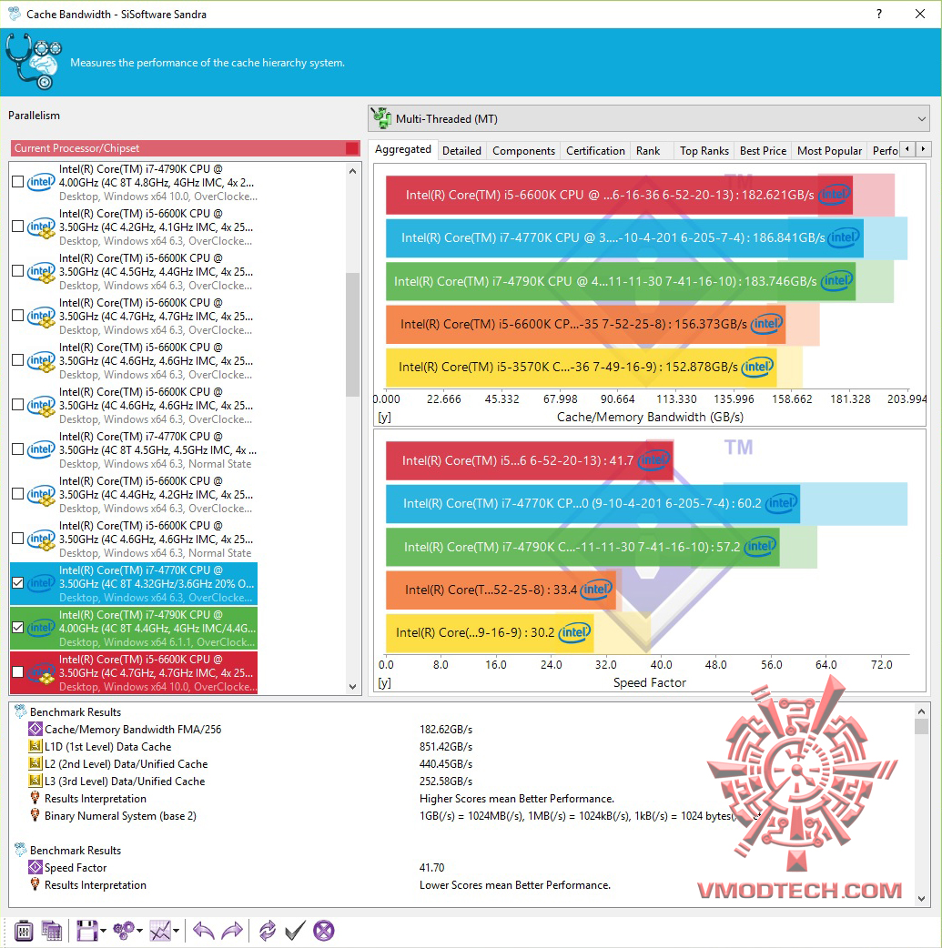Click the Speed Factor diamond icon
The image size is (942, 948).
coord(35,868)
